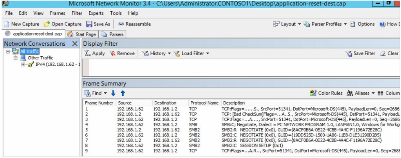Collapse the Other Traffic tree node
This screenshot has height=158, width=401.
(x=16, y=58)
